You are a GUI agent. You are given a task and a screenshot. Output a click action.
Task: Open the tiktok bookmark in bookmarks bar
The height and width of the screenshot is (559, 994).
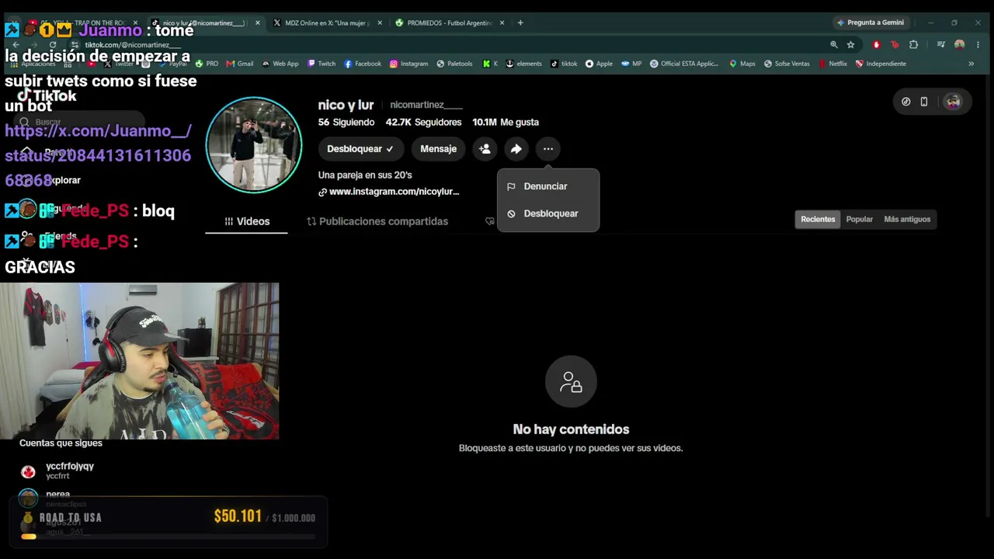(565, 64)
